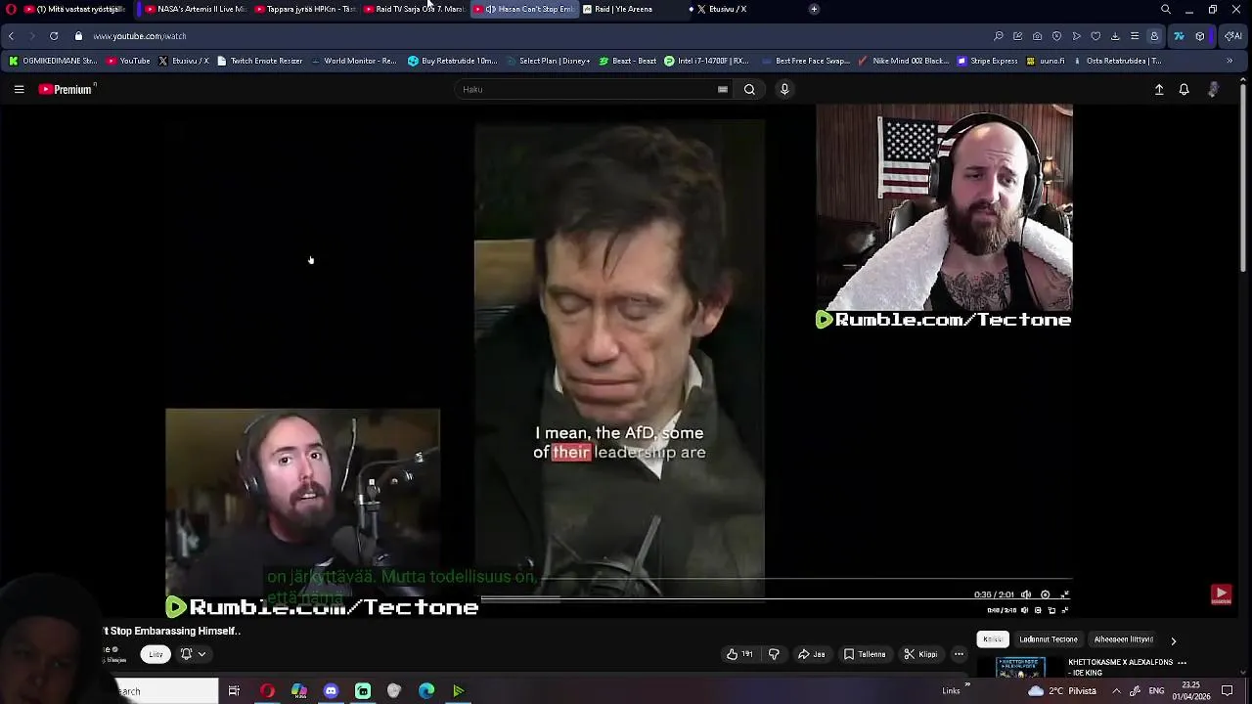The width and height of the screenshot is (1252, 704).
Task: Open Task View in the taskbar
Action: [234, 691]
